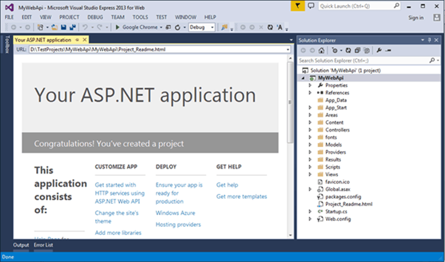Open the 'Windows Azure' link
Image resolution: width=445 pixels, height=262 pixels.
tap(175, 213)
